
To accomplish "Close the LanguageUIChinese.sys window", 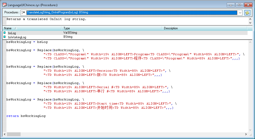I will [x=248, y=5].
